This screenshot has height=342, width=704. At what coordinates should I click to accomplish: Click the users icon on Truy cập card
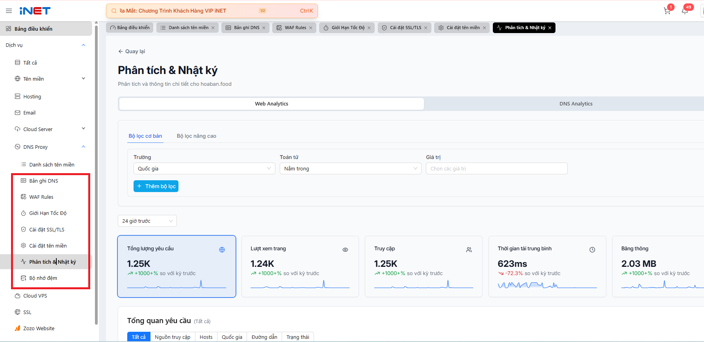469,250
